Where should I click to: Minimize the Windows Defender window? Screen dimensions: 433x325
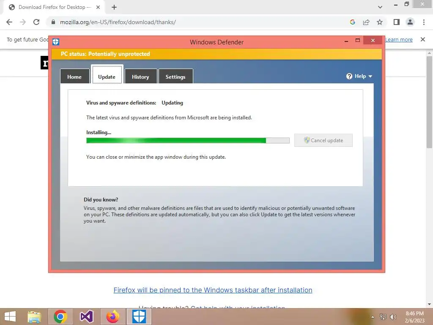346,41
